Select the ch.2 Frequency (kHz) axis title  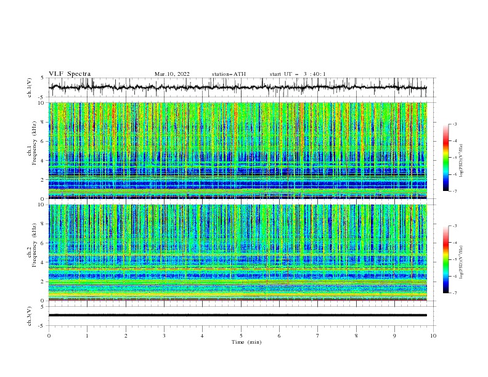coord(33,245)
